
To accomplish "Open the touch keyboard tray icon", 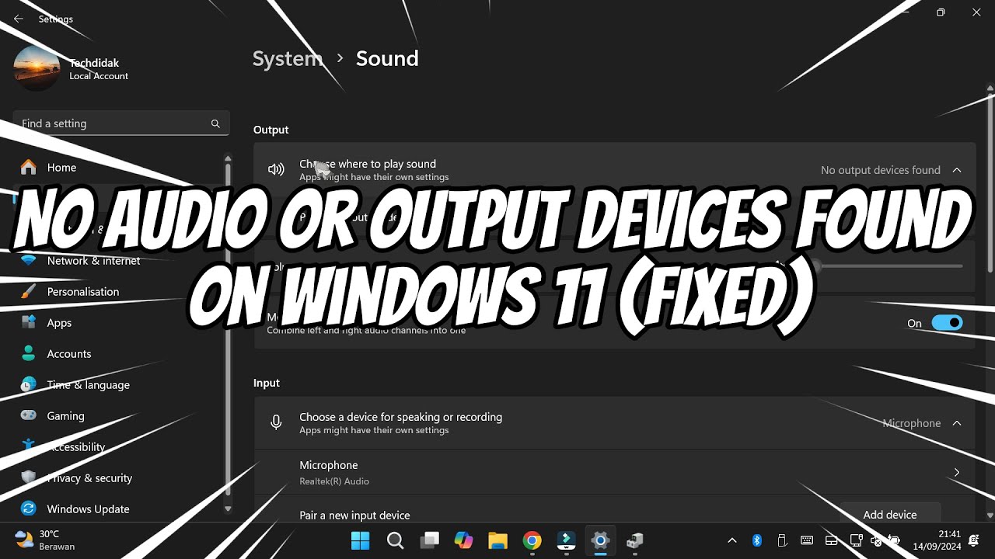I will pyautogui.click(x=807, y=540).
